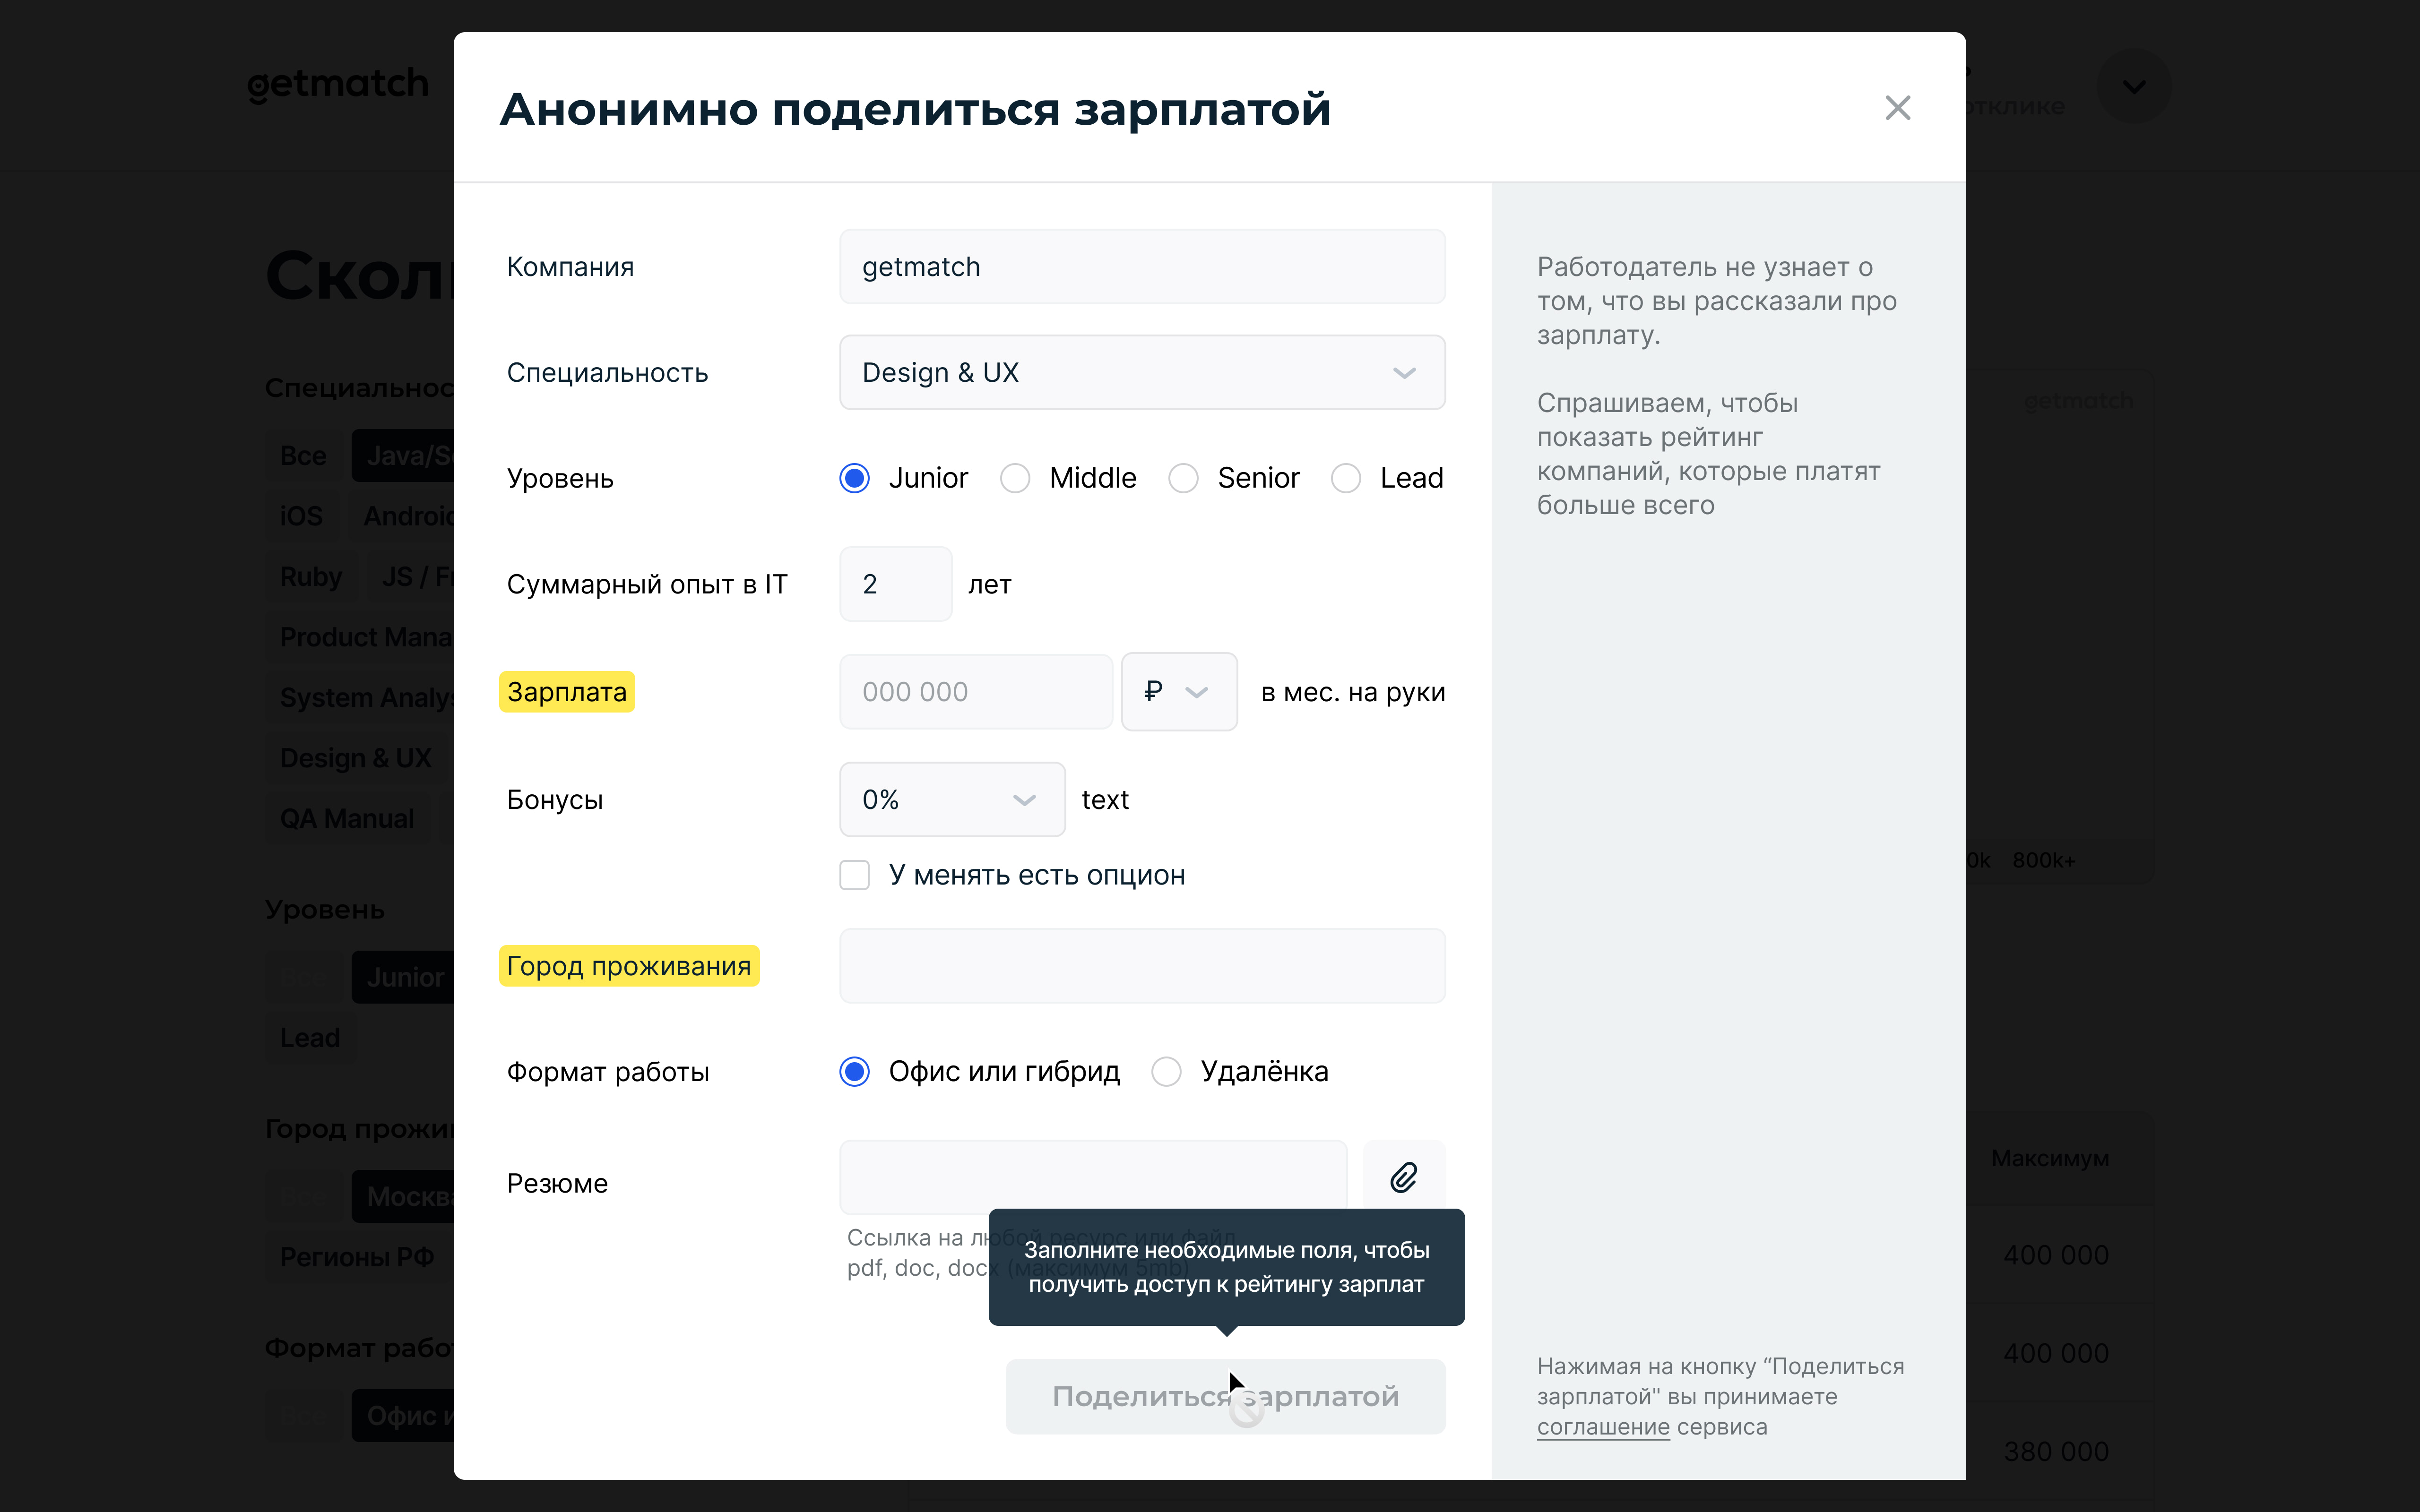Select QA Manual filter in background page
Screen dimensions: 2420x1512
(347, 819)
